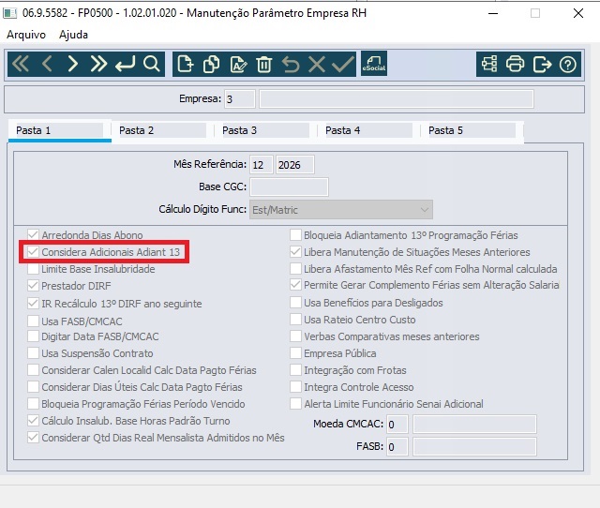Toggle Arredonda Dias Abono checkbox

point(34,235)
